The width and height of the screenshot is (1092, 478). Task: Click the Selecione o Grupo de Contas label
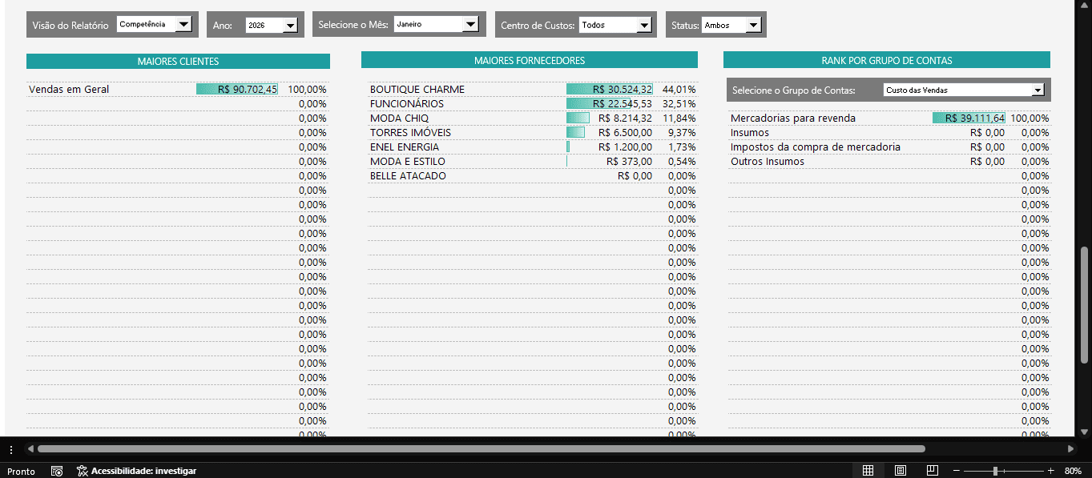(794, 90)
